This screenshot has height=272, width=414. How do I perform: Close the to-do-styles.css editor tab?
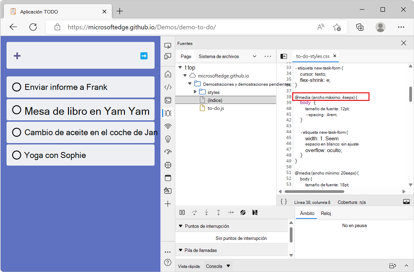tap(335, 56)
